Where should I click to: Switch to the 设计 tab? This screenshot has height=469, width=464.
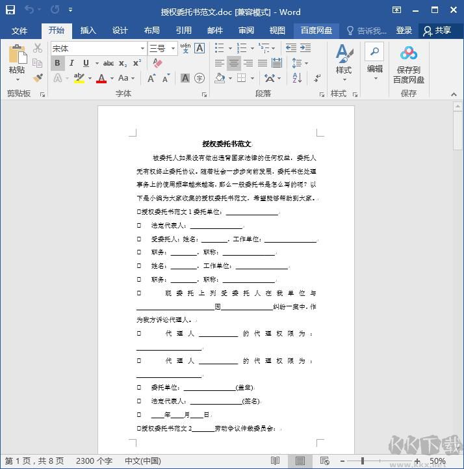click(120, 31)
